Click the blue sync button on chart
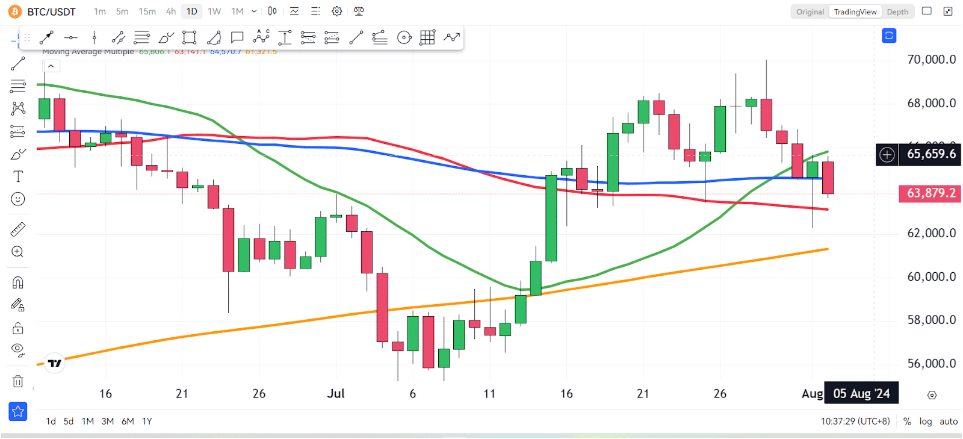The width and height of the screenshot is (963, 439). point(889,36)
